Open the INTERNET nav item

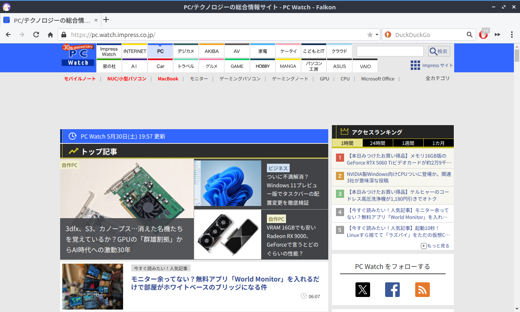pos(135,51)
